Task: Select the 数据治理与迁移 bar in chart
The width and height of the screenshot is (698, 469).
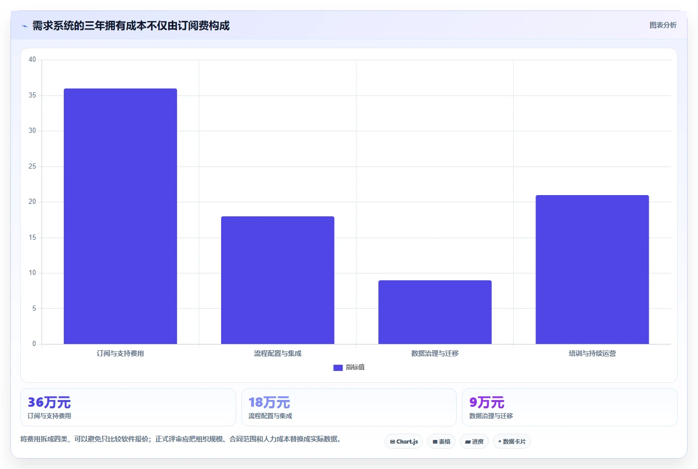Action: [x=435, y=312]
